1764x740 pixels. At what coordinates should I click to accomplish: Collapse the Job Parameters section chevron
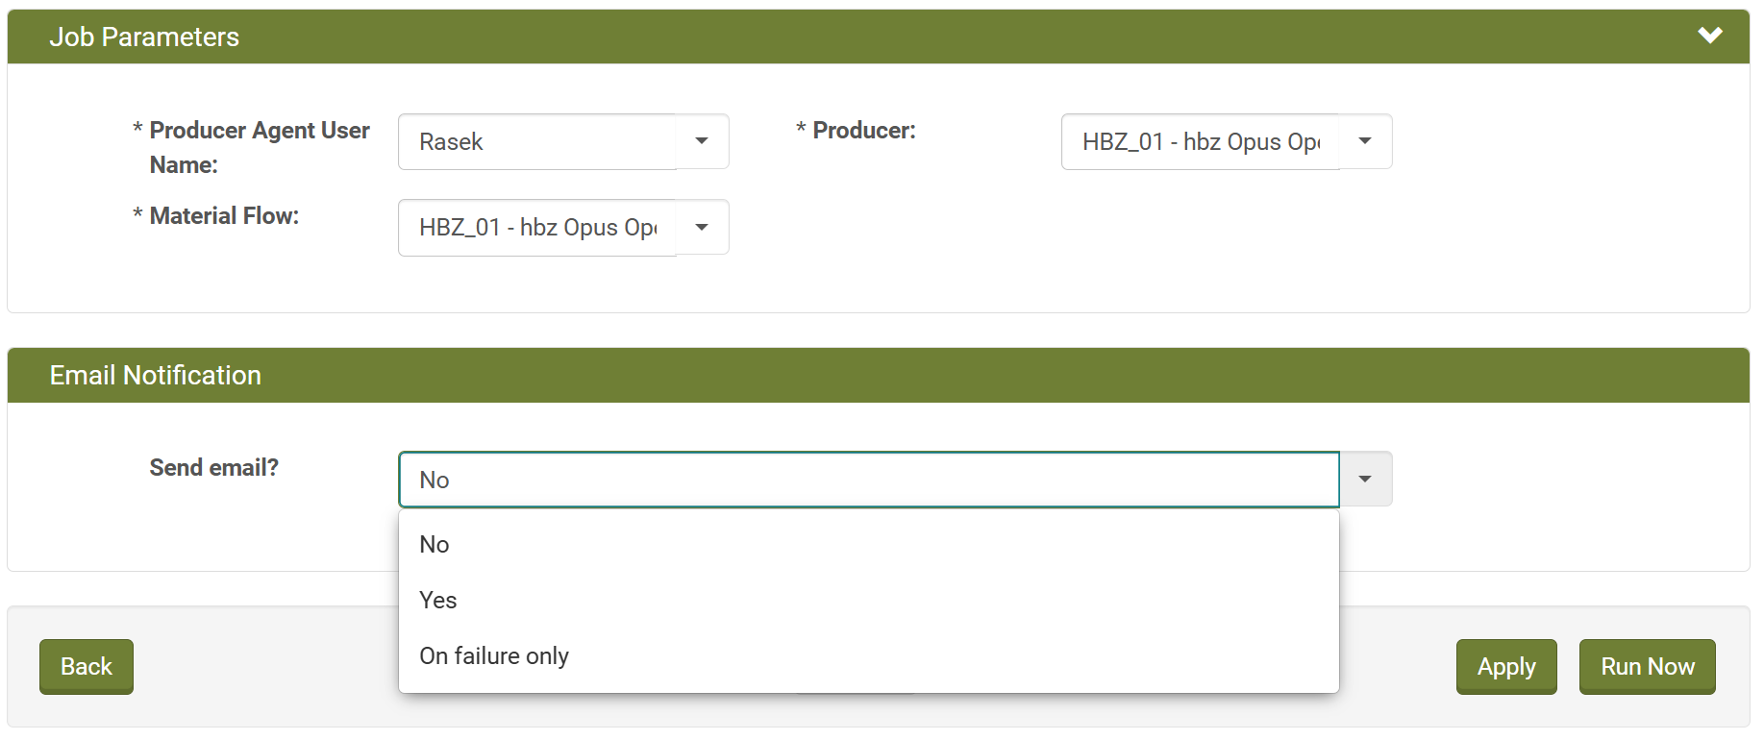pyautogui.click(x=1709, y=37)
